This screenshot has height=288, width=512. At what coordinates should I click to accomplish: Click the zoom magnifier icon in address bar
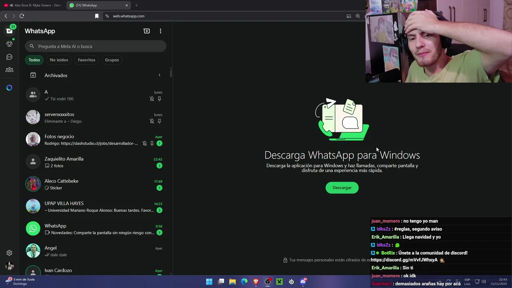pos(358,16)
